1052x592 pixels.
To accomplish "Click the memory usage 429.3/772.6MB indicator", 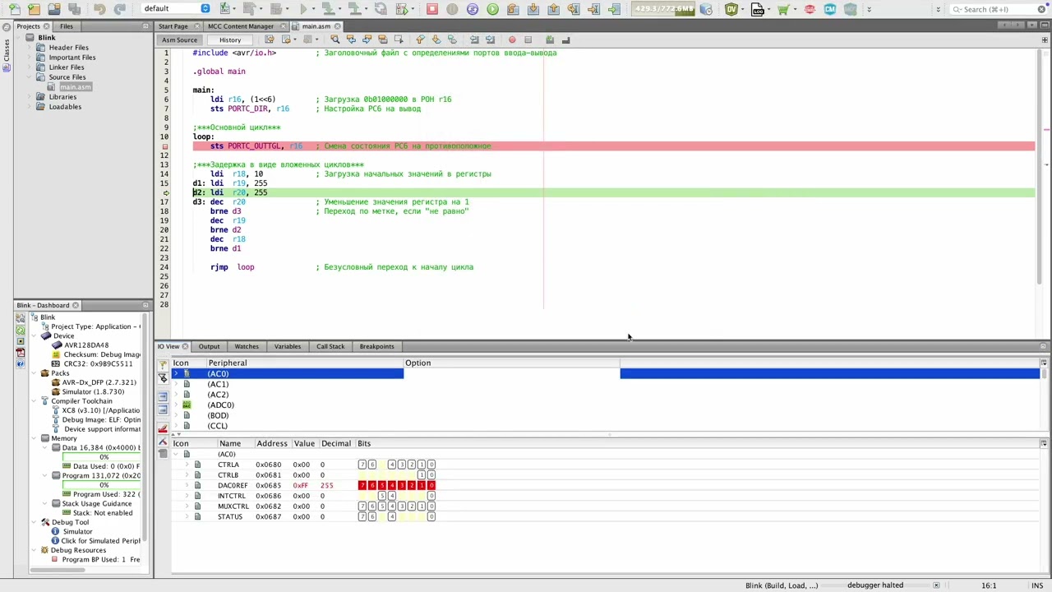I will tap(663, 8).
